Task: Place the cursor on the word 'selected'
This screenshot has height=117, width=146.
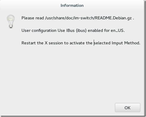Action: (102, 43)
